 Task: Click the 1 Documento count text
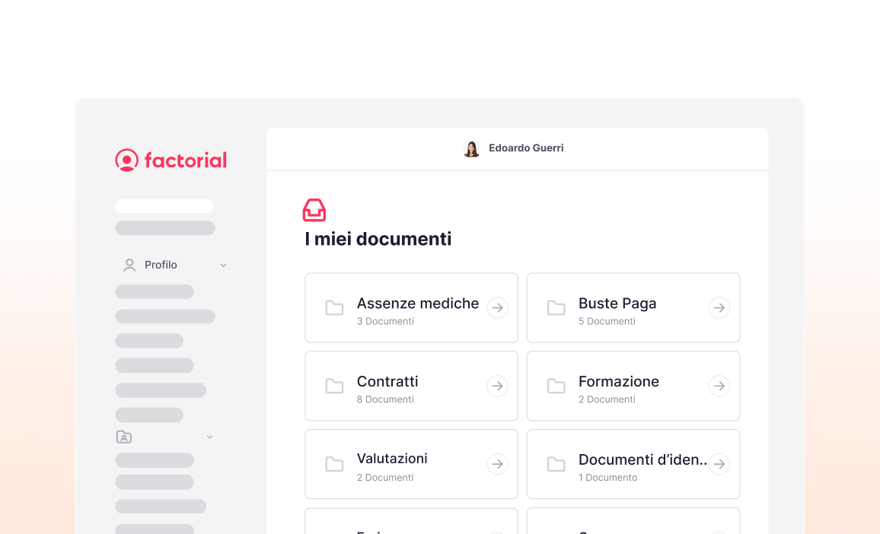[607, 478]
